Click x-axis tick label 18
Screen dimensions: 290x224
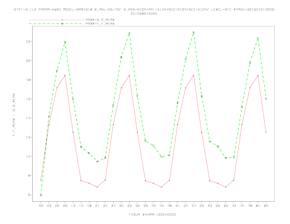pyautogui.click(x=89, y=206)
